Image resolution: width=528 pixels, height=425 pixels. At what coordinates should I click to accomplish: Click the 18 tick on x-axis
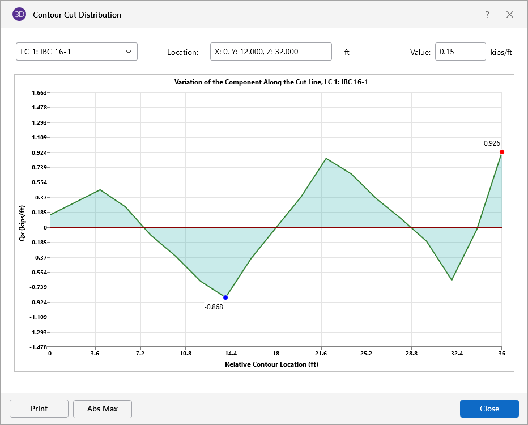(x=276, y=354)
